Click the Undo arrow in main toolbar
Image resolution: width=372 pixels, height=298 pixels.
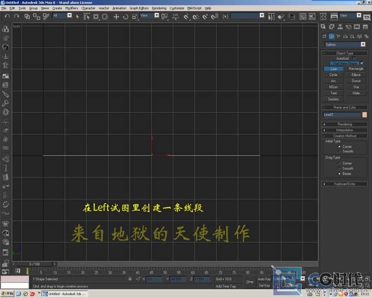(x=7, y=16)
